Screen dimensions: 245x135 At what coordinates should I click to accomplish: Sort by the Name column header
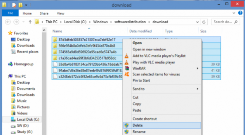(x=57, y=31)
